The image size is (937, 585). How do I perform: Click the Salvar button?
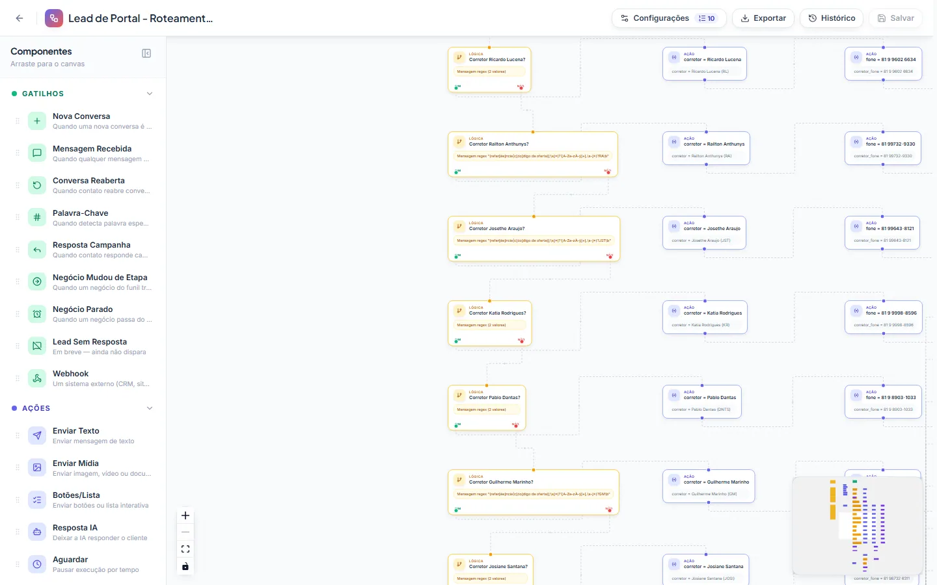click(896, 18)
